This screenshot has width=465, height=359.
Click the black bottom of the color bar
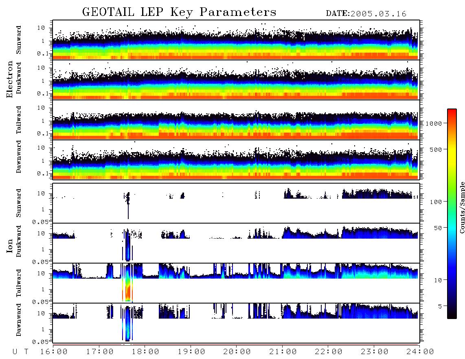[452, 314]
